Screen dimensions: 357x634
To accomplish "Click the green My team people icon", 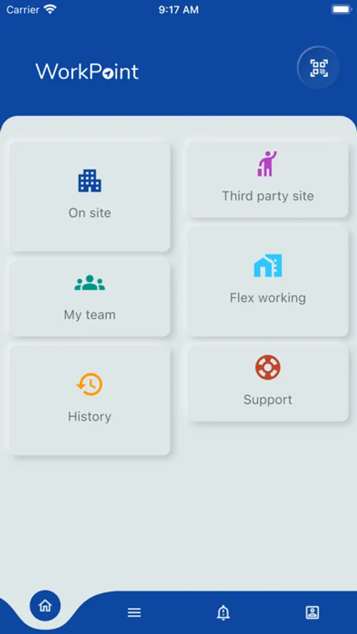I will coord(89,282).
